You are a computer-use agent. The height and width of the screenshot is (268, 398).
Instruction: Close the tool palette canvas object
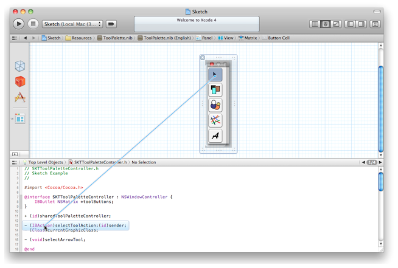click(x=203, y=58)
